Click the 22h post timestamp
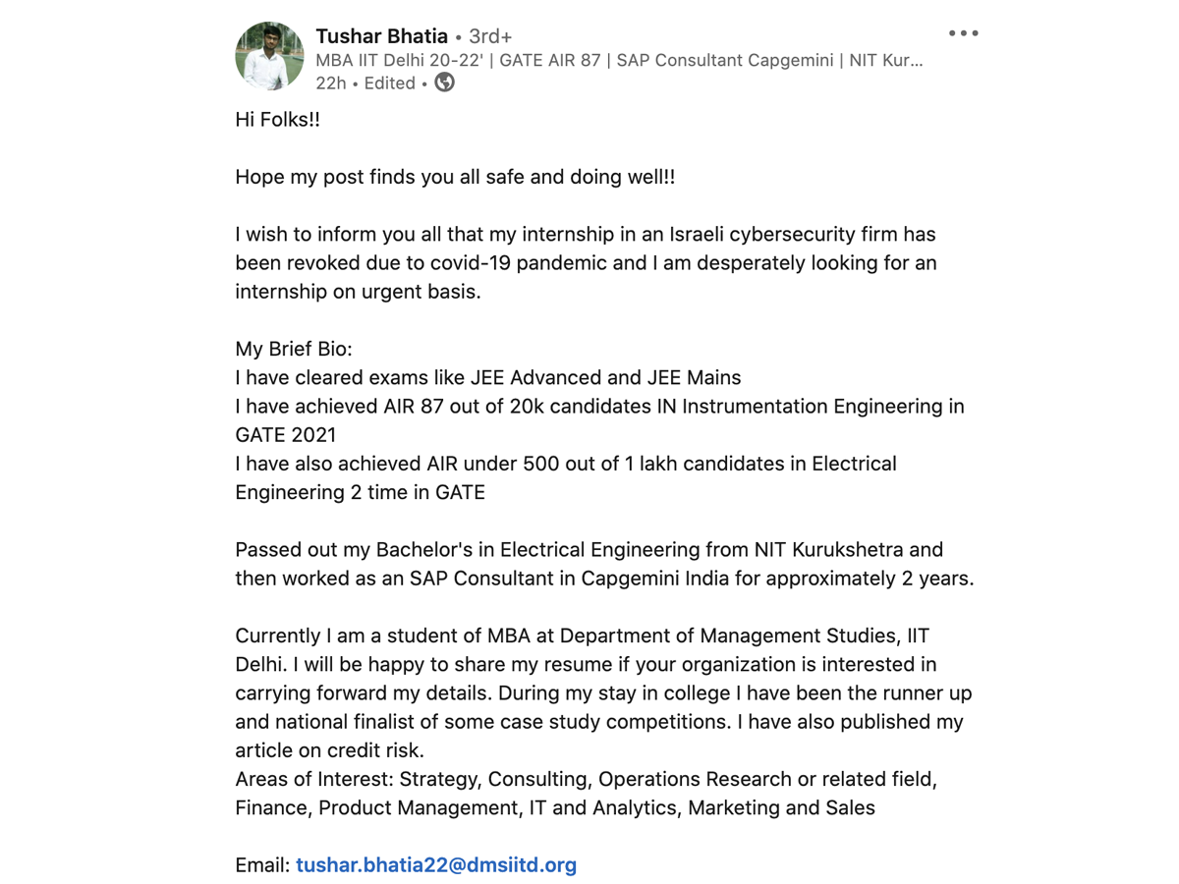This screenshot has height=884, width=1179. (x=331, y=83)
